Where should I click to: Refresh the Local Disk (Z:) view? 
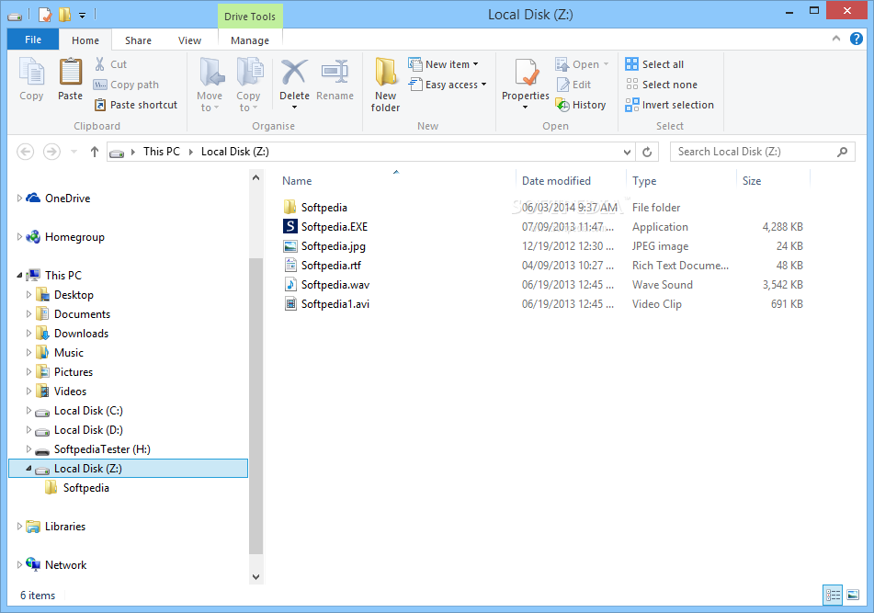coord(647,152)
